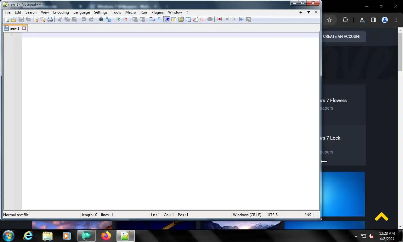This screenshot has height=242, width=403.
Task: Toggle the file Monitoring eye icon
Action: (x=210, y=19)
